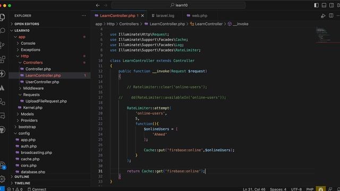This screenshot has width=340, height=191.
Task: Collapse the Controllers folder
Action: (33, 63)
